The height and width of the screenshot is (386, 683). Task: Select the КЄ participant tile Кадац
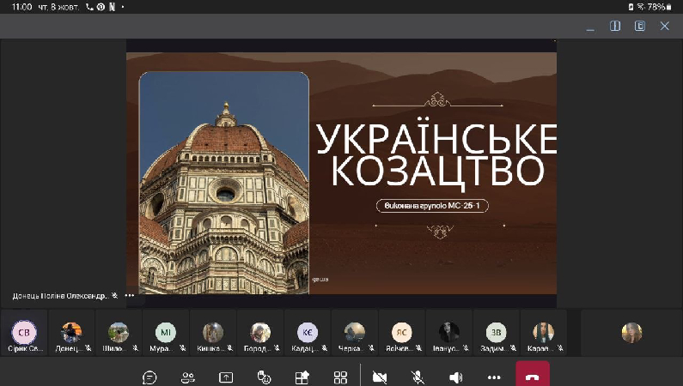point(308,333)
